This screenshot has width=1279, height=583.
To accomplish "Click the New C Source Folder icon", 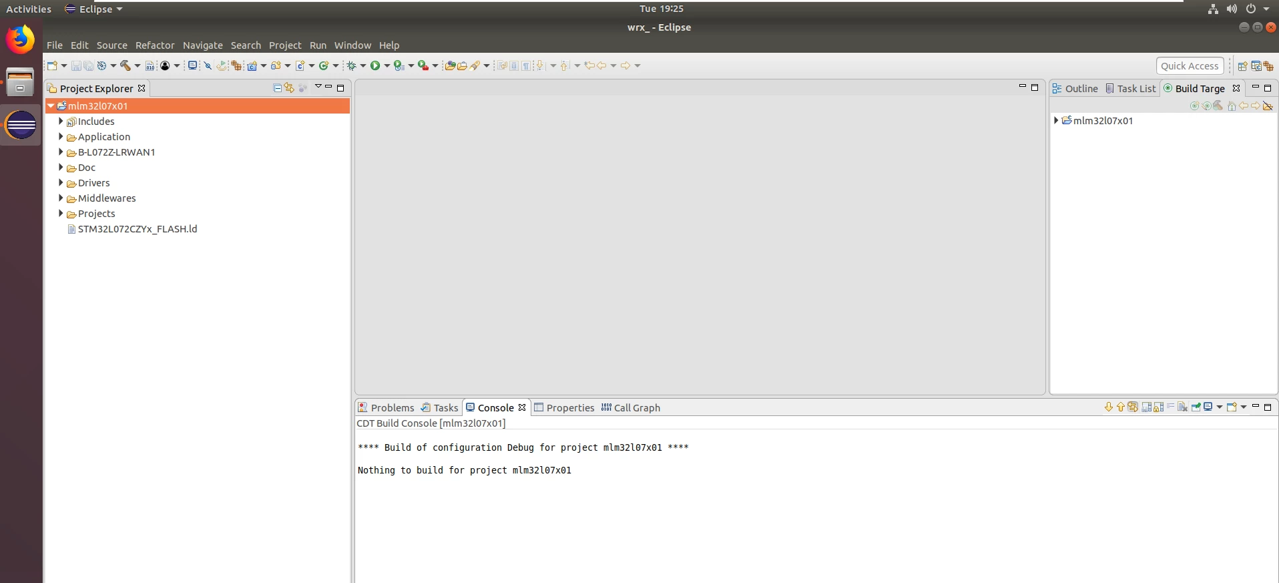I will pyautogui.click(x=276, y=65).
